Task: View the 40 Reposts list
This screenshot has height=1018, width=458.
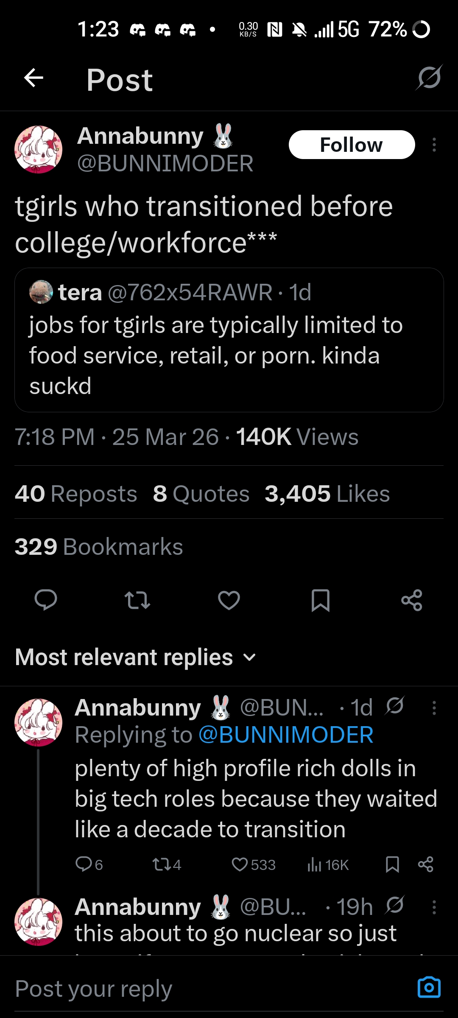Action: click(x=76, y=494)
